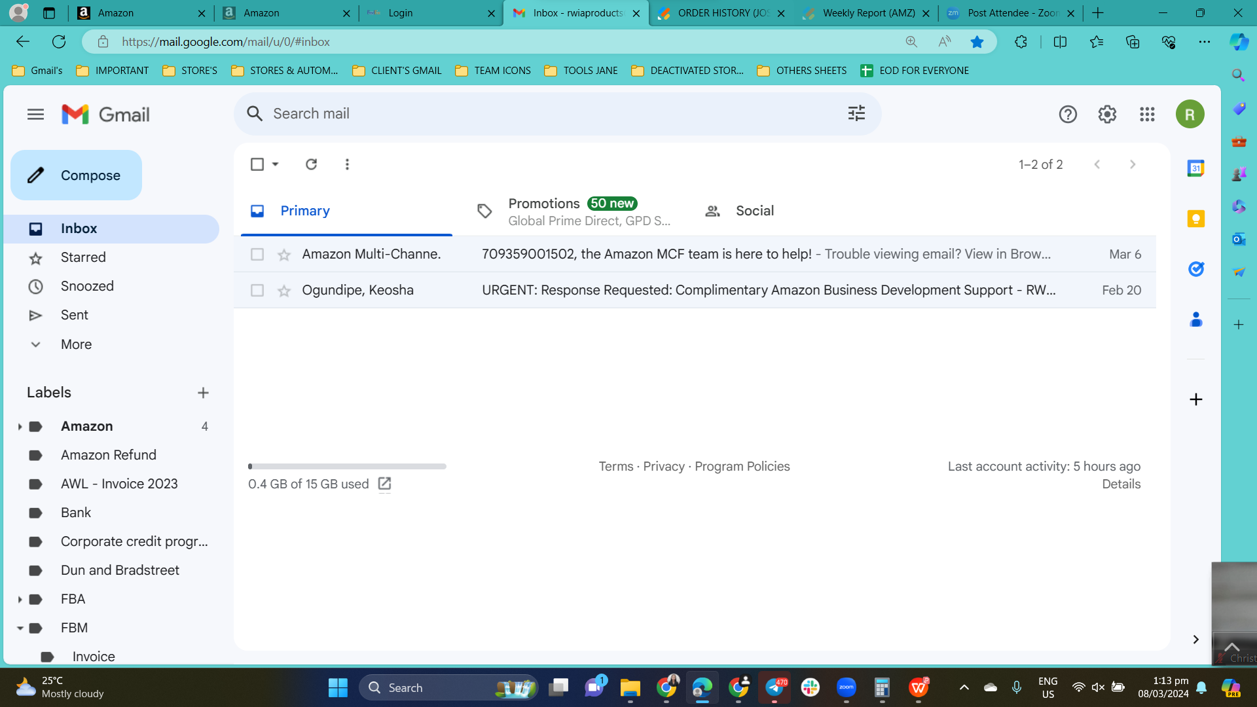
Task: Open Copilot icon in browser toolbar
Action: tap(1238, 42)
